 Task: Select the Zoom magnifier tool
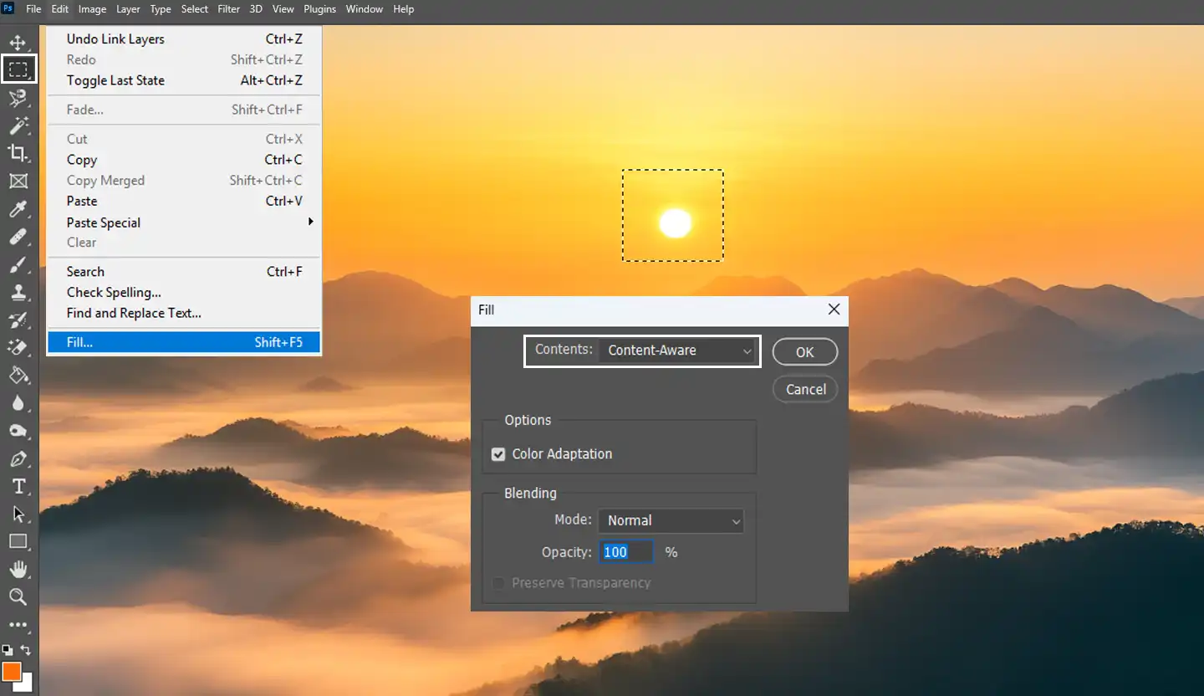point(18,596)
